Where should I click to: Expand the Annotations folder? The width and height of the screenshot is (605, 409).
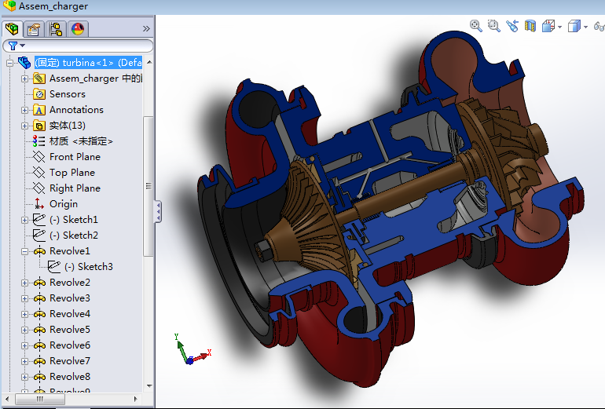click(x=24, y=110)
